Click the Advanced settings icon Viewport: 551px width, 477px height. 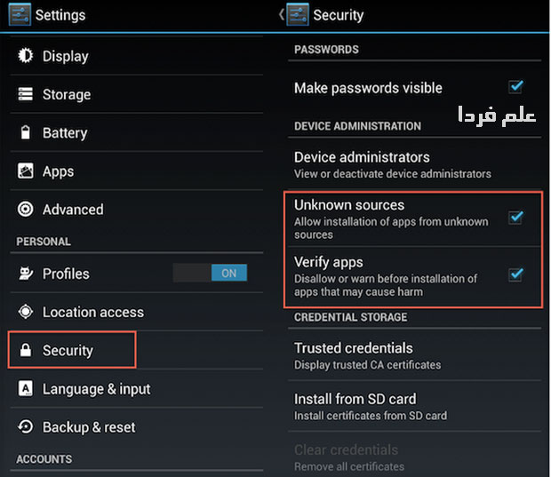tap(25, 210)
